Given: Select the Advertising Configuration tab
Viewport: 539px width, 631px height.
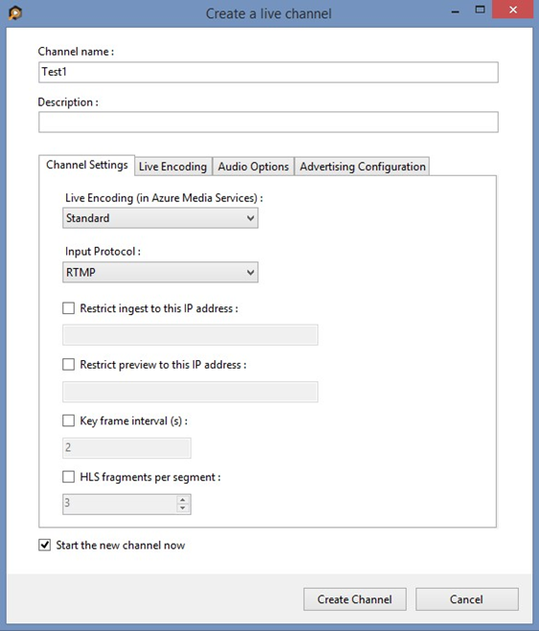Looking at the screenshot, I should click(x=363, y=167).
